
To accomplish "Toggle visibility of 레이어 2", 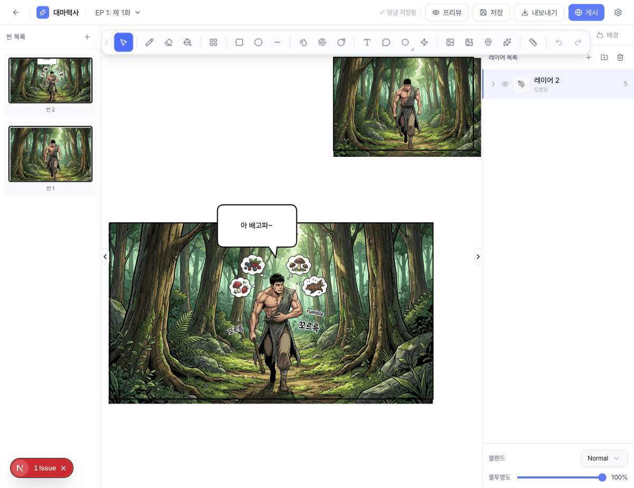I will [x=505, y=84].
